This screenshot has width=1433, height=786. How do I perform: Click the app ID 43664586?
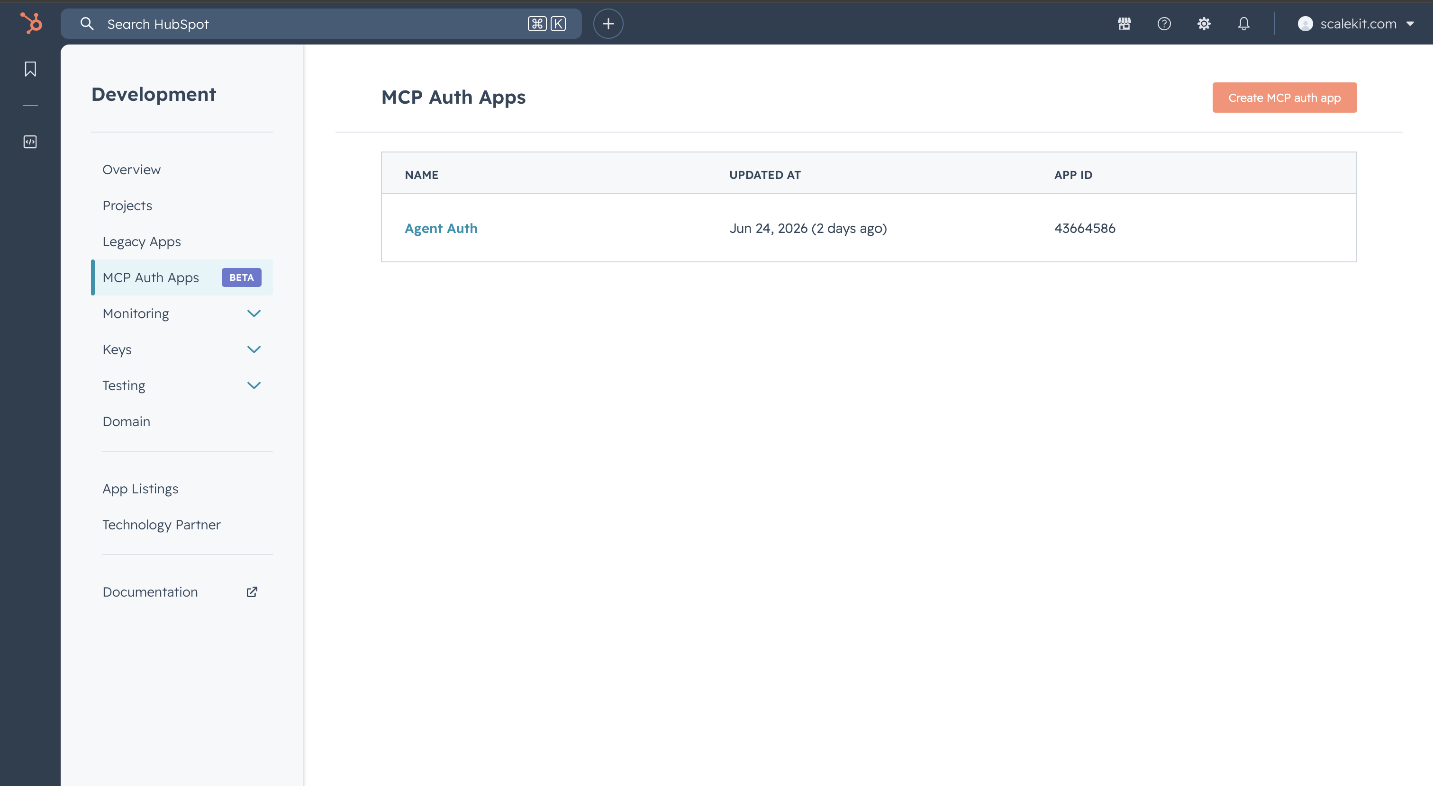coord(1085,229)
